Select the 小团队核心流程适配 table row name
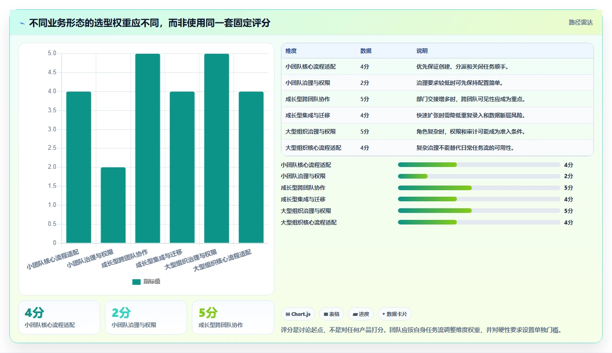Image resolution: width=612 pixels, height=353 pixels. click(311, 67)
